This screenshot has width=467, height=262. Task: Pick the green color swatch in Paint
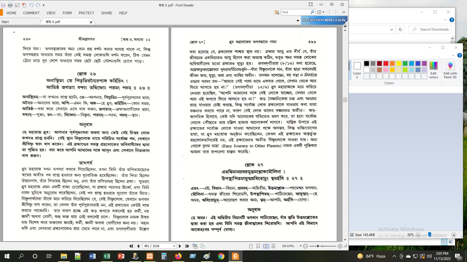405,63
